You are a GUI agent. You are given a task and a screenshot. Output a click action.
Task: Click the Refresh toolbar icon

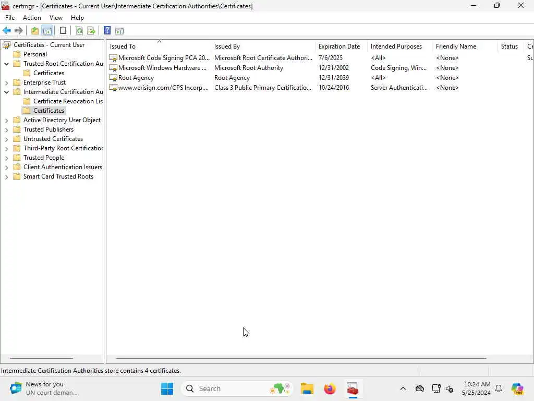[x=79, y=31]
